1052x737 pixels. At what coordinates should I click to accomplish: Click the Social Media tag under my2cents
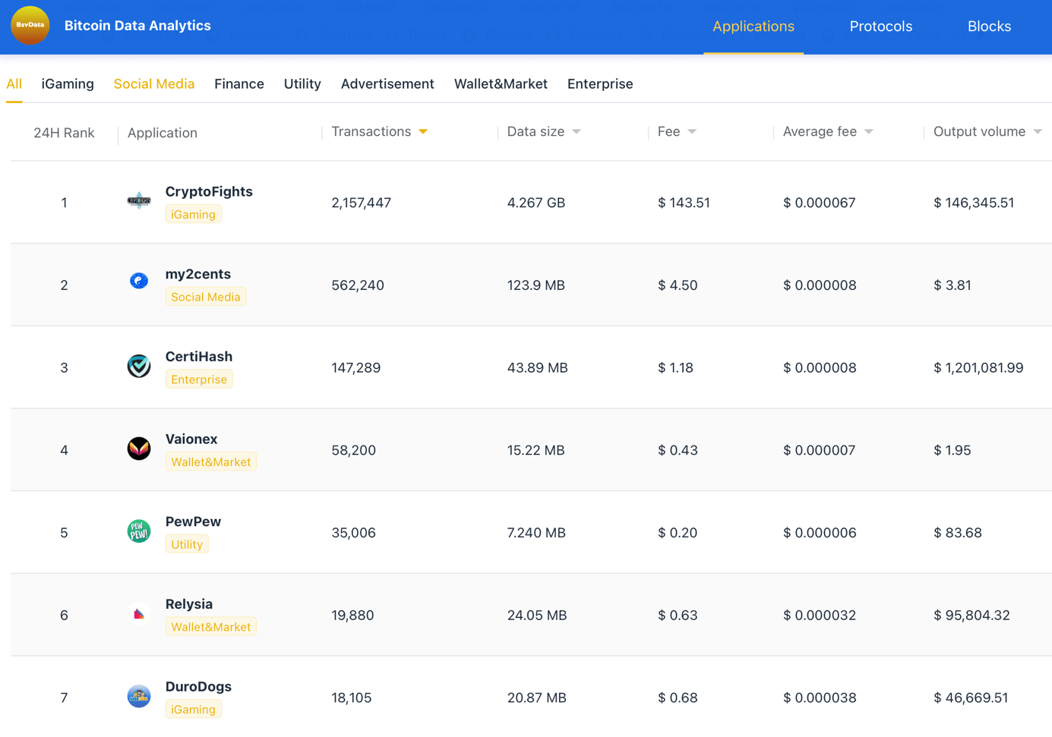coord(206,298)
